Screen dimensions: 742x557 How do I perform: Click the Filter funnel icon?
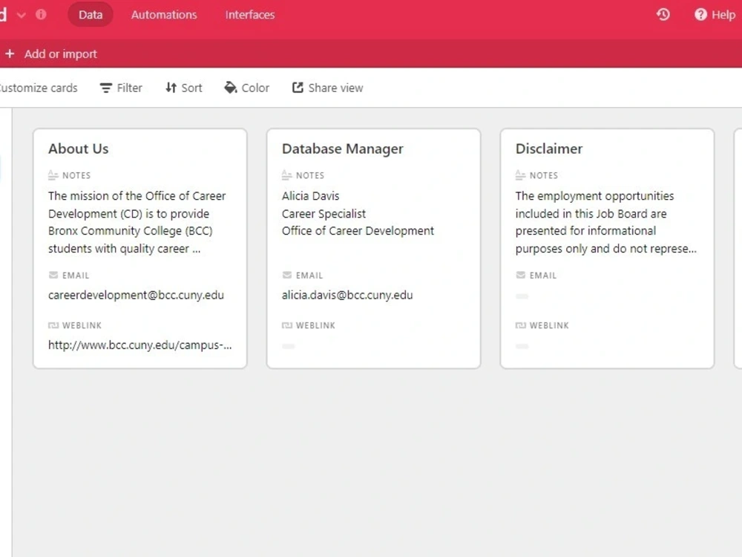click(x=106, y=88)
